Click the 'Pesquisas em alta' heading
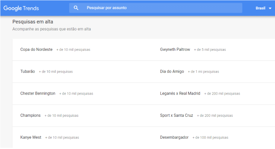Image resolution: width=275 pixels, height=149 pixels. pos(33,22)
